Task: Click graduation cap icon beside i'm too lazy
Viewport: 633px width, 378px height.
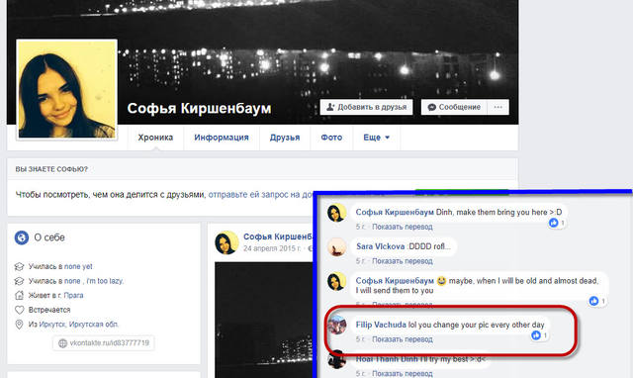Action: pos(19,281)
